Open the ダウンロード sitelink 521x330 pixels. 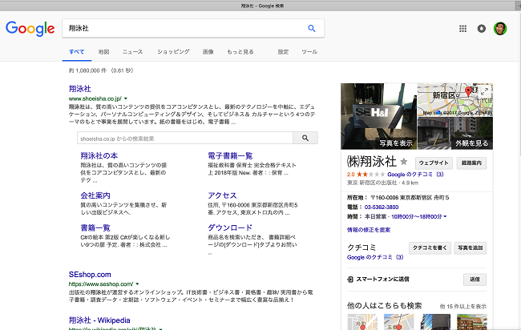click(230, 227)
